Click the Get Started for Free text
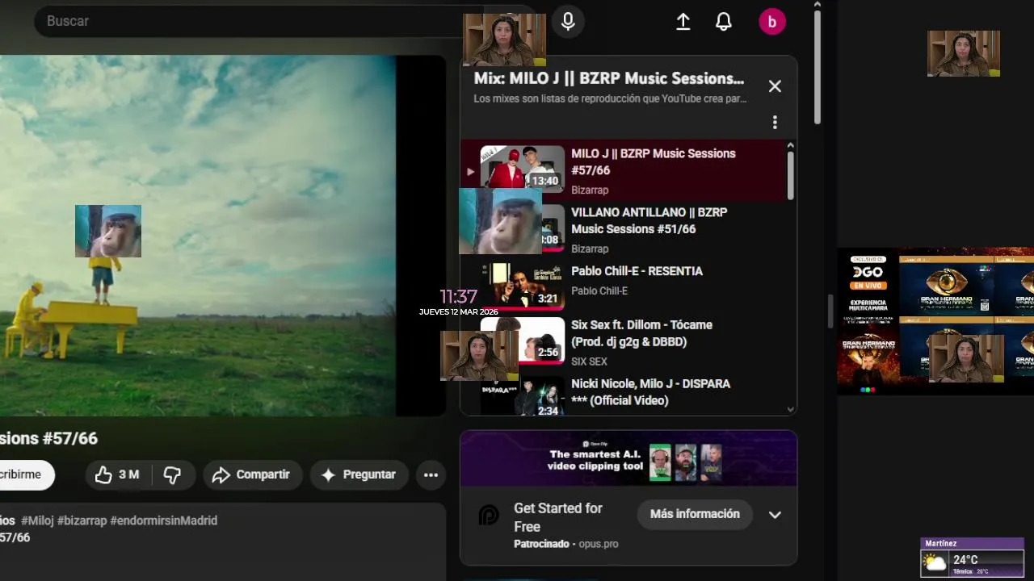The image size is (1034, 581). [x=558, y=517]
